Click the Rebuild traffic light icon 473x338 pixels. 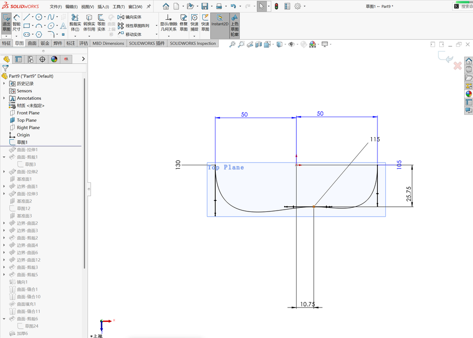click(x=276, y=6)
